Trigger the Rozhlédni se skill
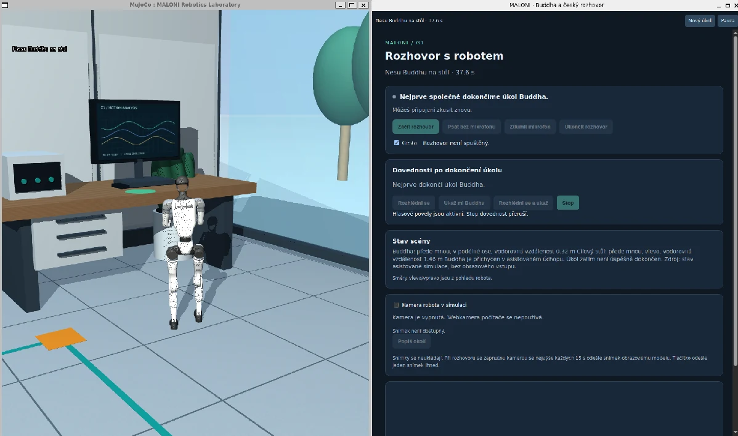The image size is (738, 436). 414,203
